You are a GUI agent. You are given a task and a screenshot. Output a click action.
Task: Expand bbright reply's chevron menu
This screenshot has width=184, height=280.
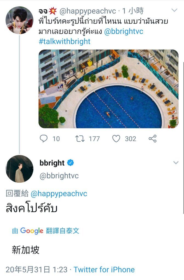(x=176, y=162)
